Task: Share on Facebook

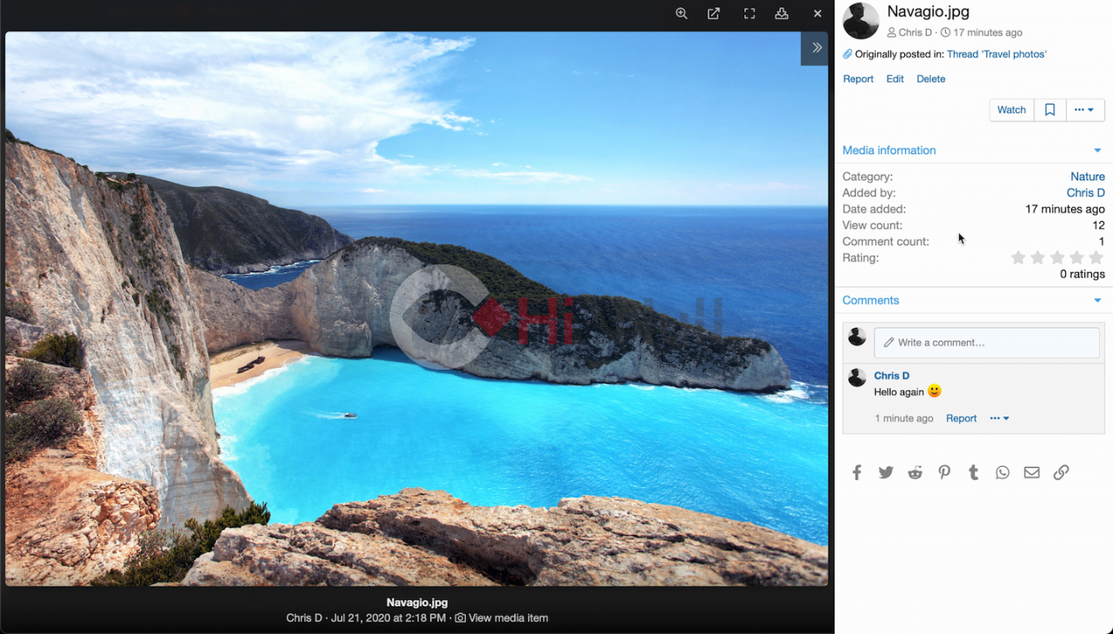Action: pyautogui.click(x=856, y=472)
